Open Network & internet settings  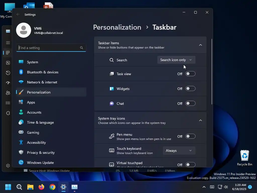(x=51, y=82)
